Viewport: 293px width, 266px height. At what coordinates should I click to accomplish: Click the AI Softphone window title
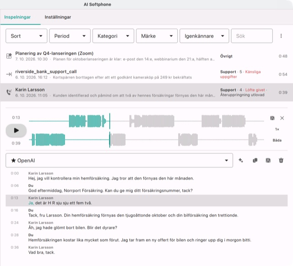[98, 5]
